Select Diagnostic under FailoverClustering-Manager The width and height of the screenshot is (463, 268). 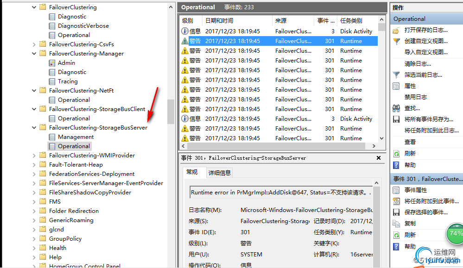tap(72, 72)
